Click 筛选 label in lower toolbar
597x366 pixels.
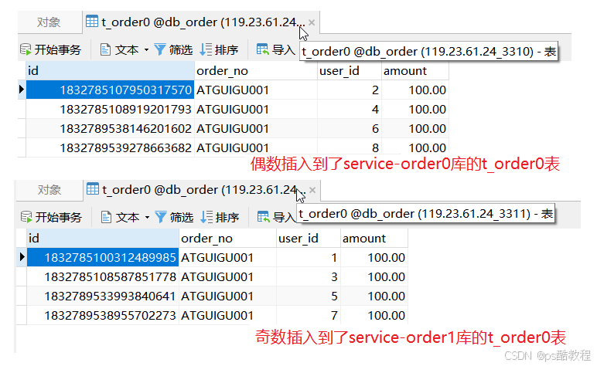tap(182, 218)
